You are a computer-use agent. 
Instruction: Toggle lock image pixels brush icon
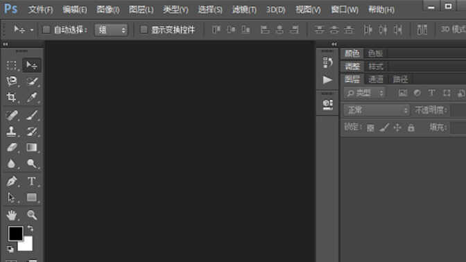point(384,128)
